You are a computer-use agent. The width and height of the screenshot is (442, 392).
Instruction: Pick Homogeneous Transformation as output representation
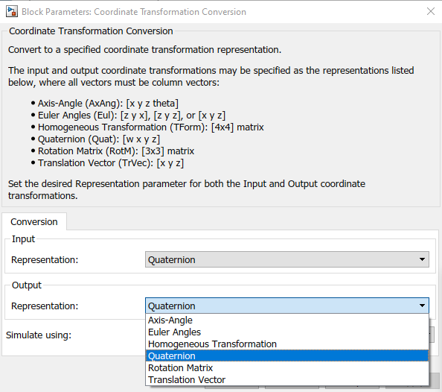[287, 344]
